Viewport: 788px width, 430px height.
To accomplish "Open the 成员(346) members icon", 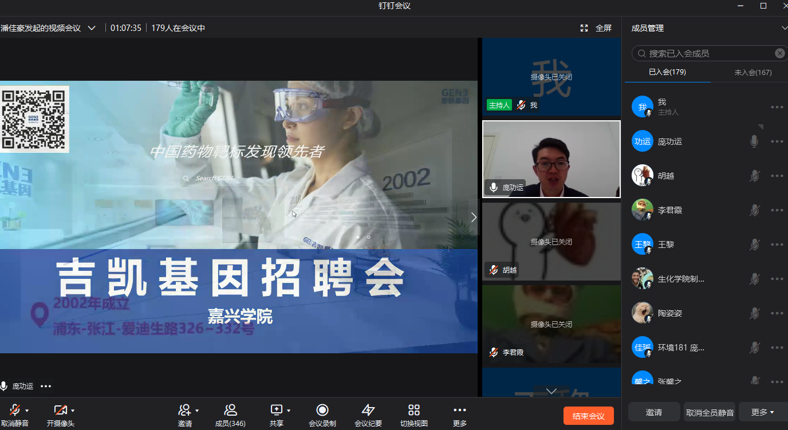I will (x=231, y=410).
